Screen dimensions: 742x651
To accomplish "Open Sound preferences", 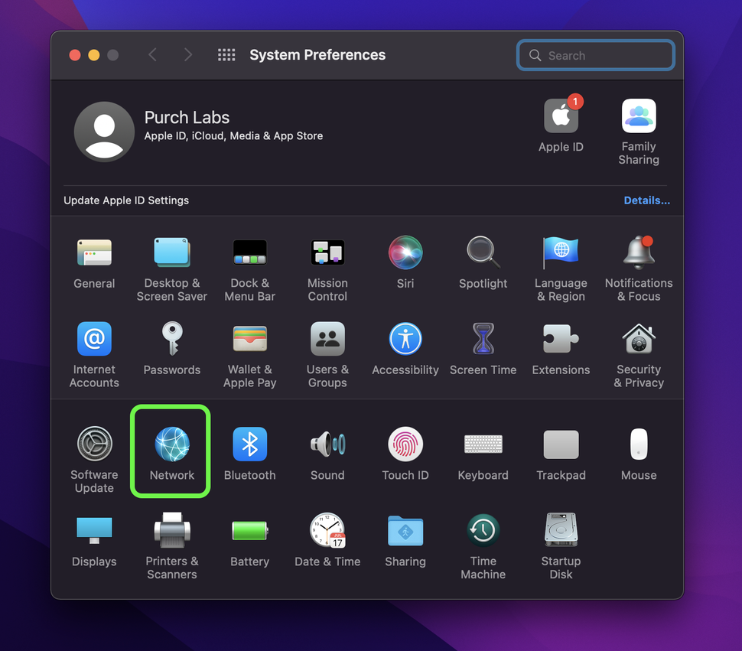I will click(x=327, y=454).
